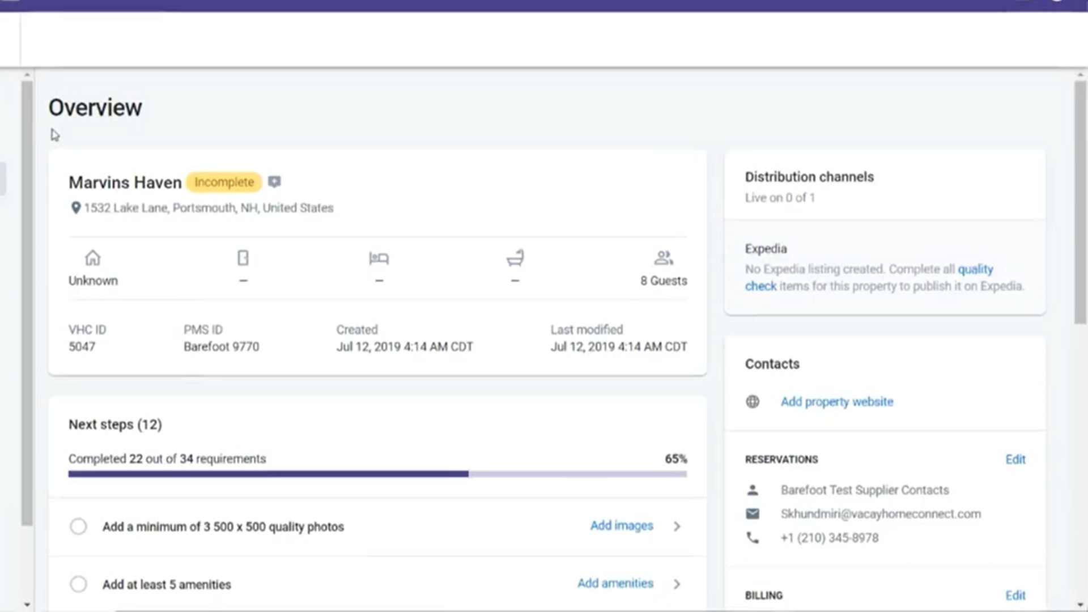Screen dimensions: 1088x612
Task: Expand the Add amenities requirement row
Action: pos(677,584)
